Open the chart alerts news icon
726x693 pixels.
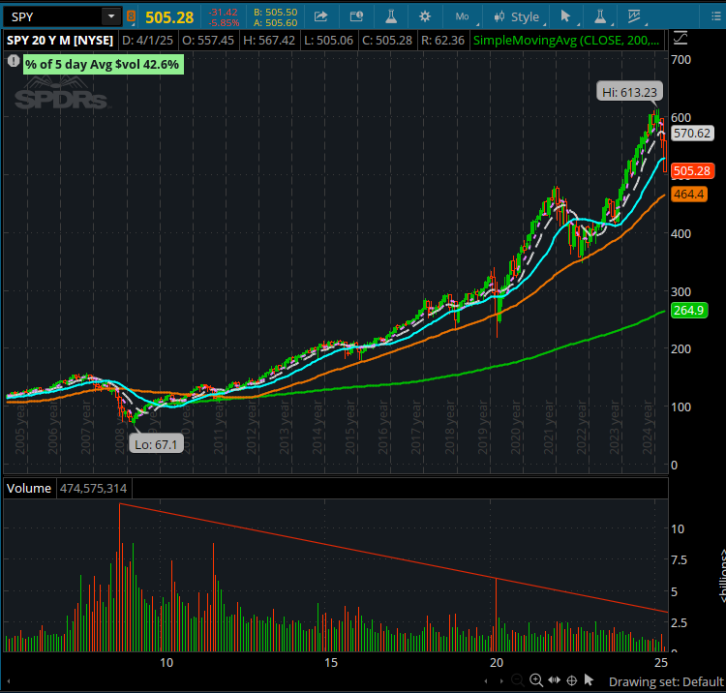pyautogui.click(x=356, y=16)
